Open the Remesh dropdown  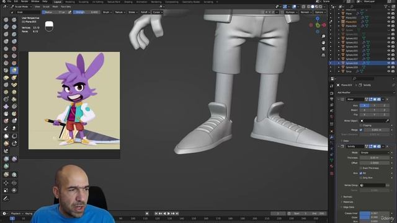coord(306,12)
